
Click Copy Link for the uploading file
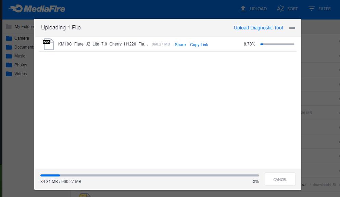pos(199,44)
